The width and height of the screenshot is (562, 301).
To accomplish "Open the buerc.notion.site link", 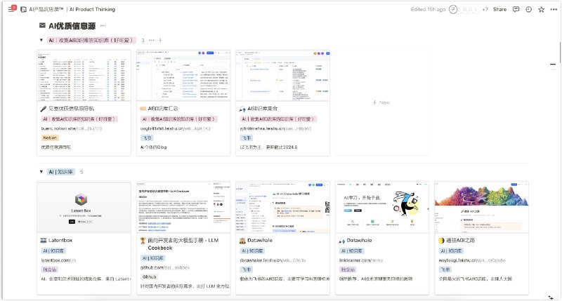I will (72, 128).
